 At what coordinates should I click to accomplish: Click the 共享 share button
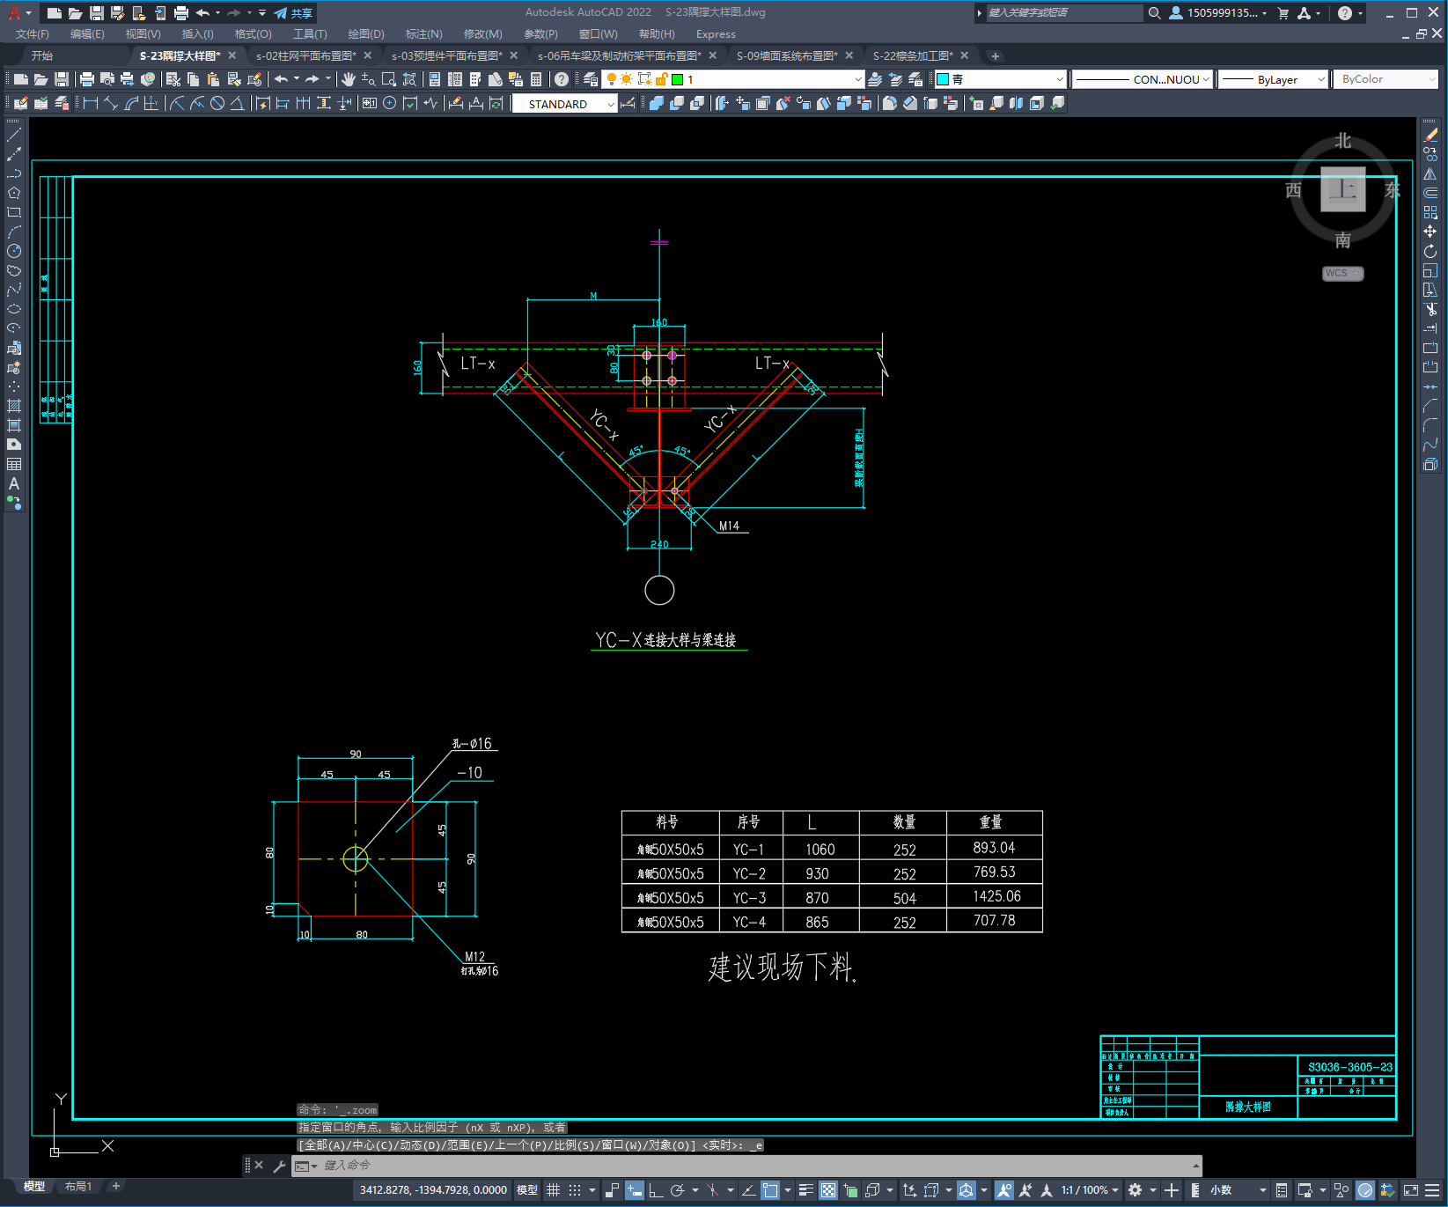coord(293,13)
